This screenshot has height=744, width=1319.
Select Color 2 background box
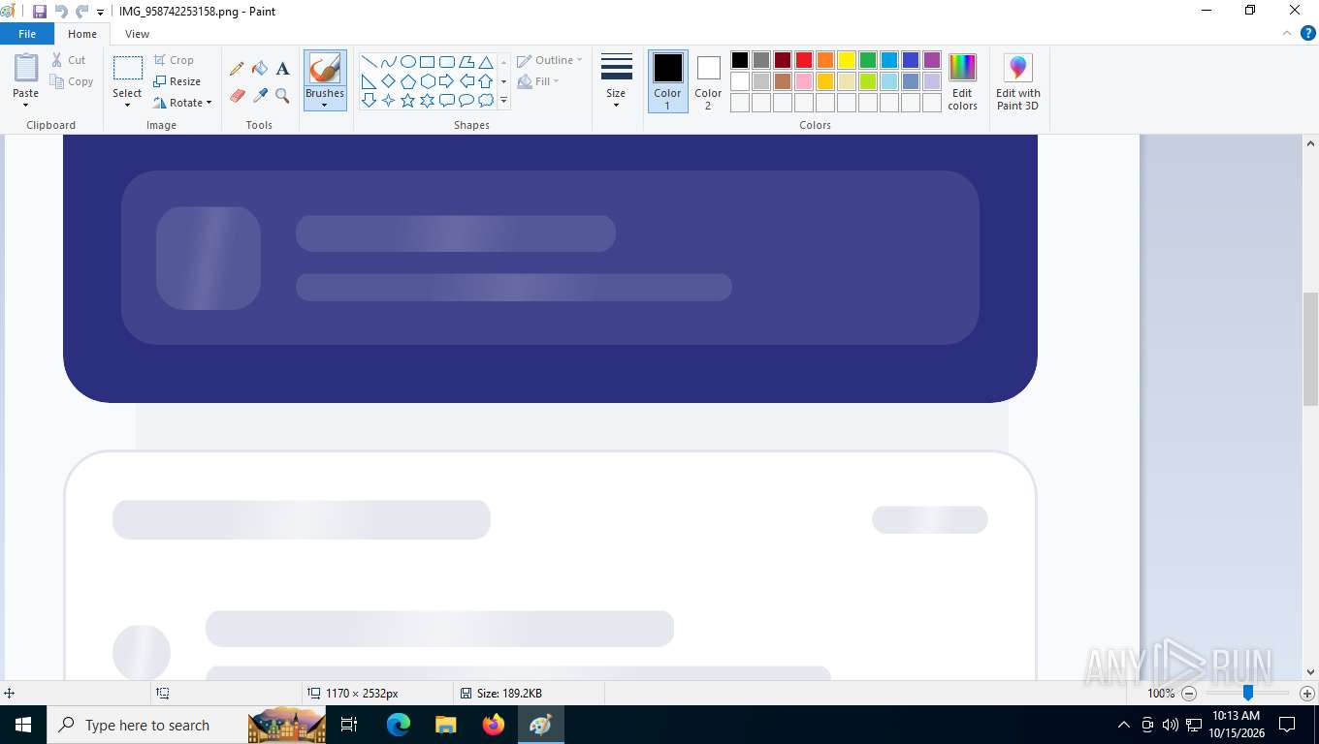708,81
